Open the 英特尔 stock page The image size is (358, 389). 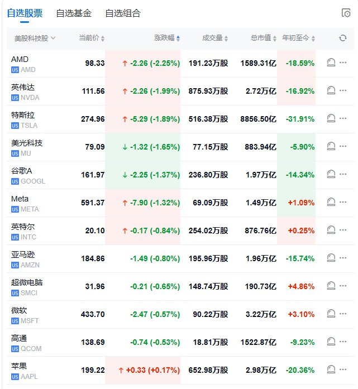click(x=23, y=227)
